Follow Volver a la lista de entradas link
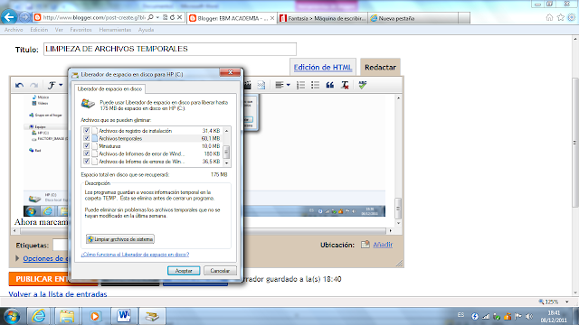The width and height of the screenshot is (579, 325). tap(58, 294)
